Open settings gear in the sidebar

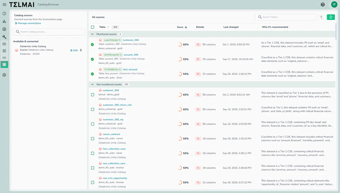[x=4, y=75]
